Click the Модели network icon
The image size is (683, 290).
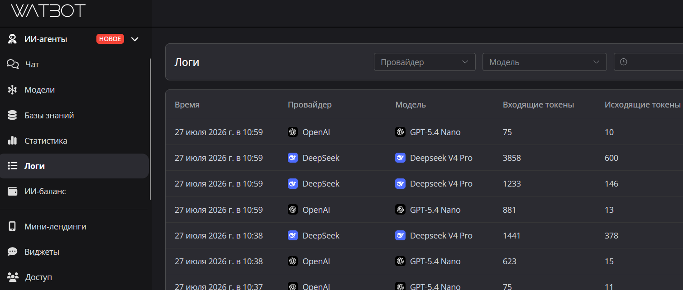tap(13, 90)
